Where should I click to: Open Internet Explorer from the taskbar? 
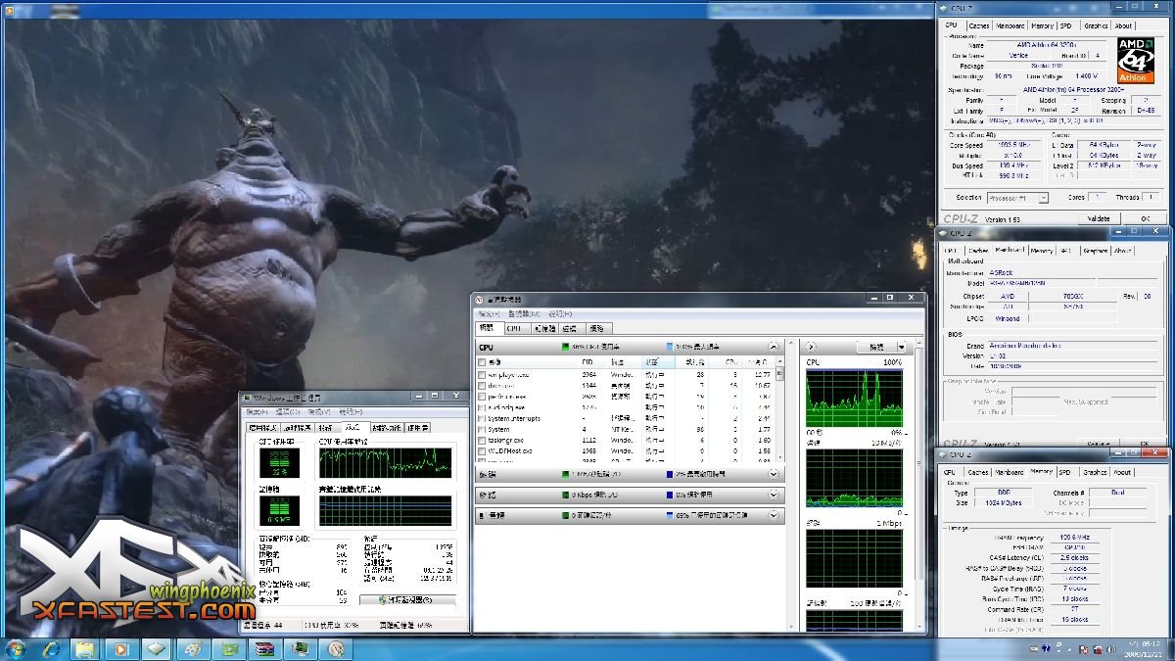(50, 648)
